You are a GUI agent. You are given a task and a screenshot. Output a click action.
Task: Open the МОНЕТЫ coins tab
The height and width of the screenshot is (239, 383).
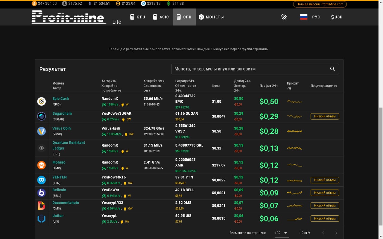(x=211, y=17)
